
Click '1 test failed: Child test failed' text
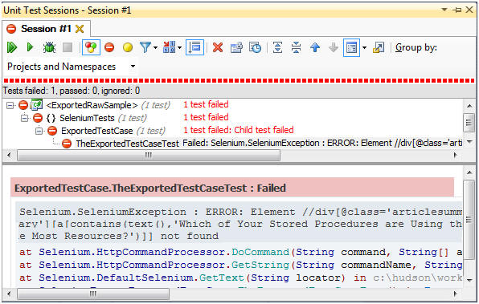point(238,130)
